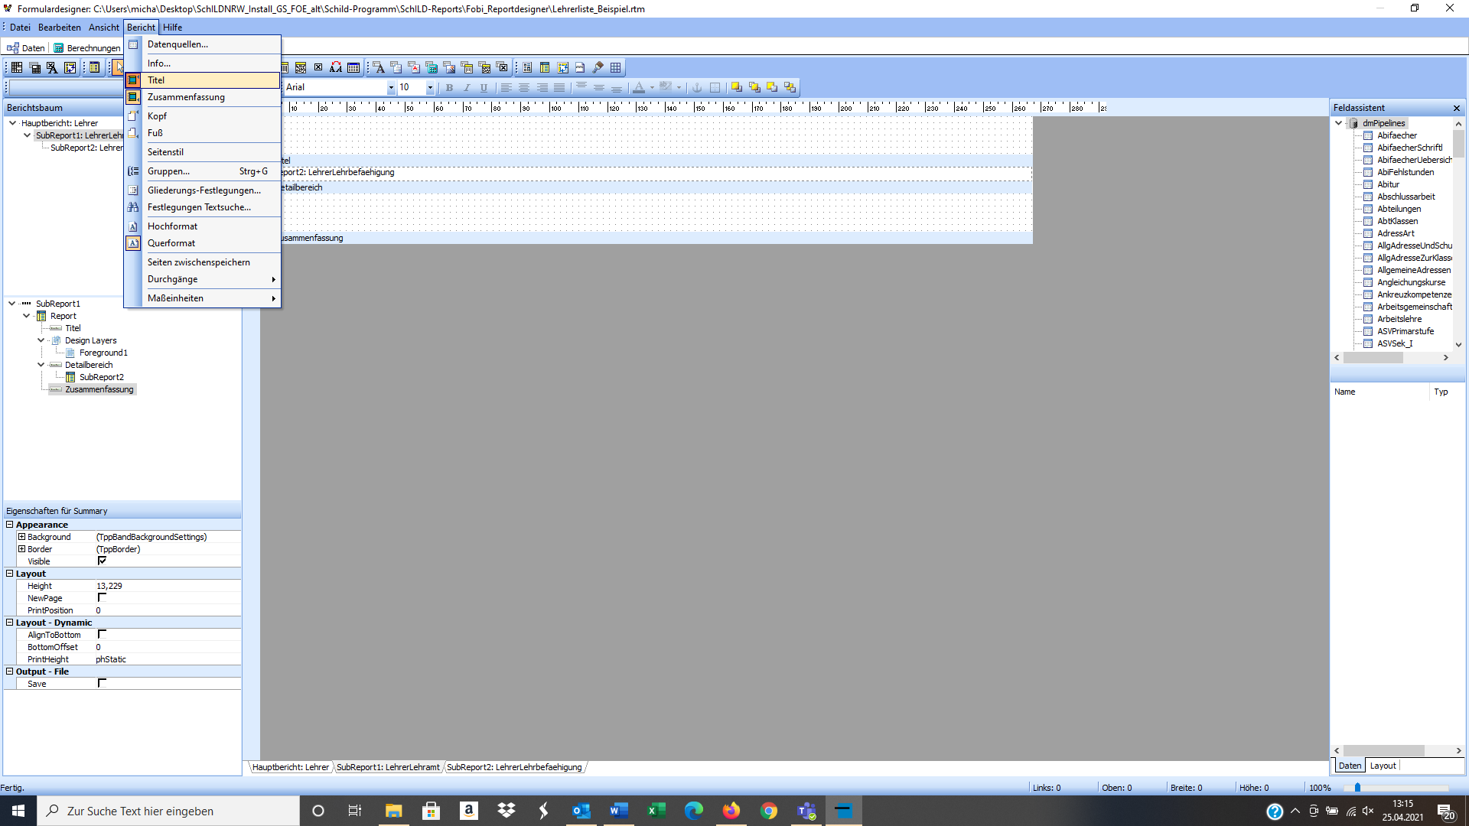Click the font color icon
Screen dimensions: 1469x826
[639, 88]
